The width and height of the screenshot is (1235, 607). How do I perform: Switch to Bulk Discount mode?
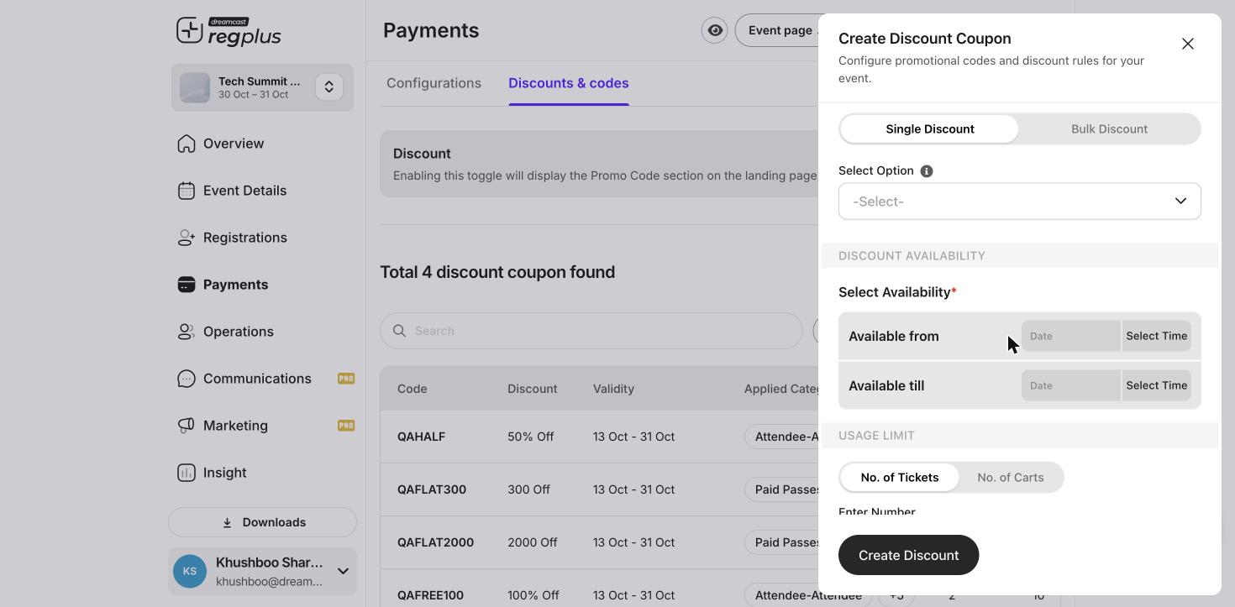point(1109,129)
